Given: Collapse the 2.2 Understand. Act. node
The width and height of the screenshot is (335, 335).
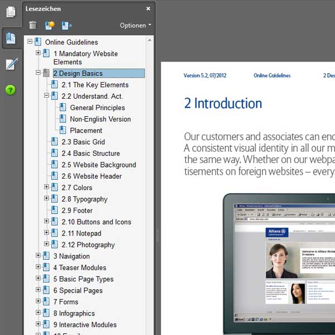Looking at the screenshot, I should tap(47, 96).
